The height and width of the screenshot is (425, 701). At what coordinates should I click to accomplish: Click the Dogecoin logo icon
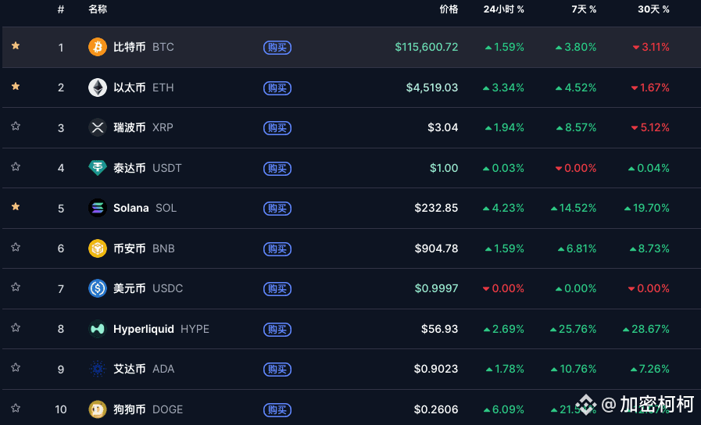point(97,409)
